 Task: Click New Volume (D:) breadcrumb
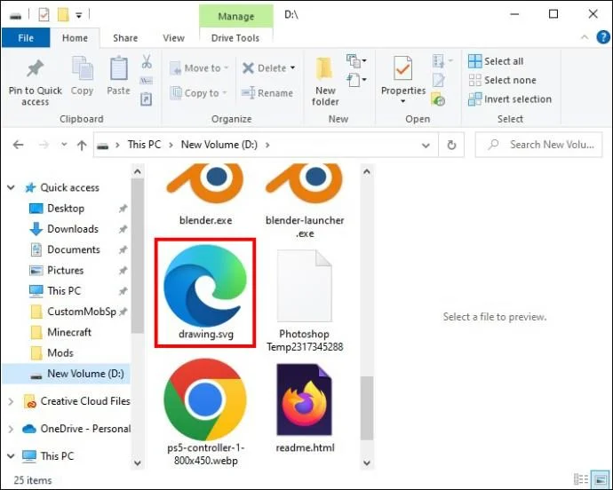219,145
